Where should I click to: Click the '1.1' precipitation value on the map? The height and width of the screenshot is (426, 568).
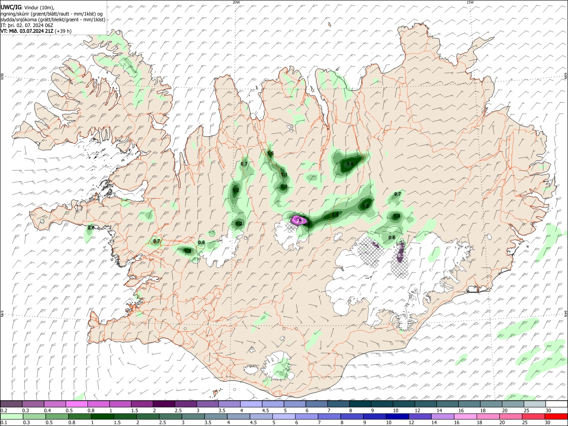click(x=284, y=175)
